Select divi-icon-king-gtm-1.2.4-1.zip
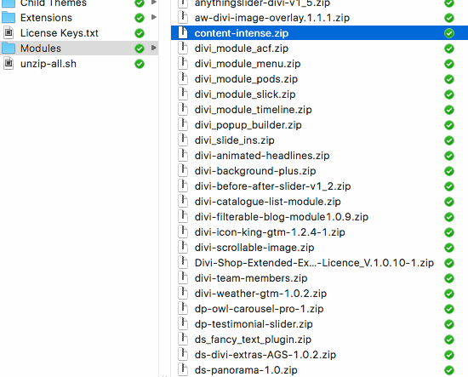Screen dimensions: 468x377 pos(270,232)
